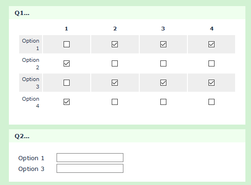Click the Q1 question heading

[22, 13]
